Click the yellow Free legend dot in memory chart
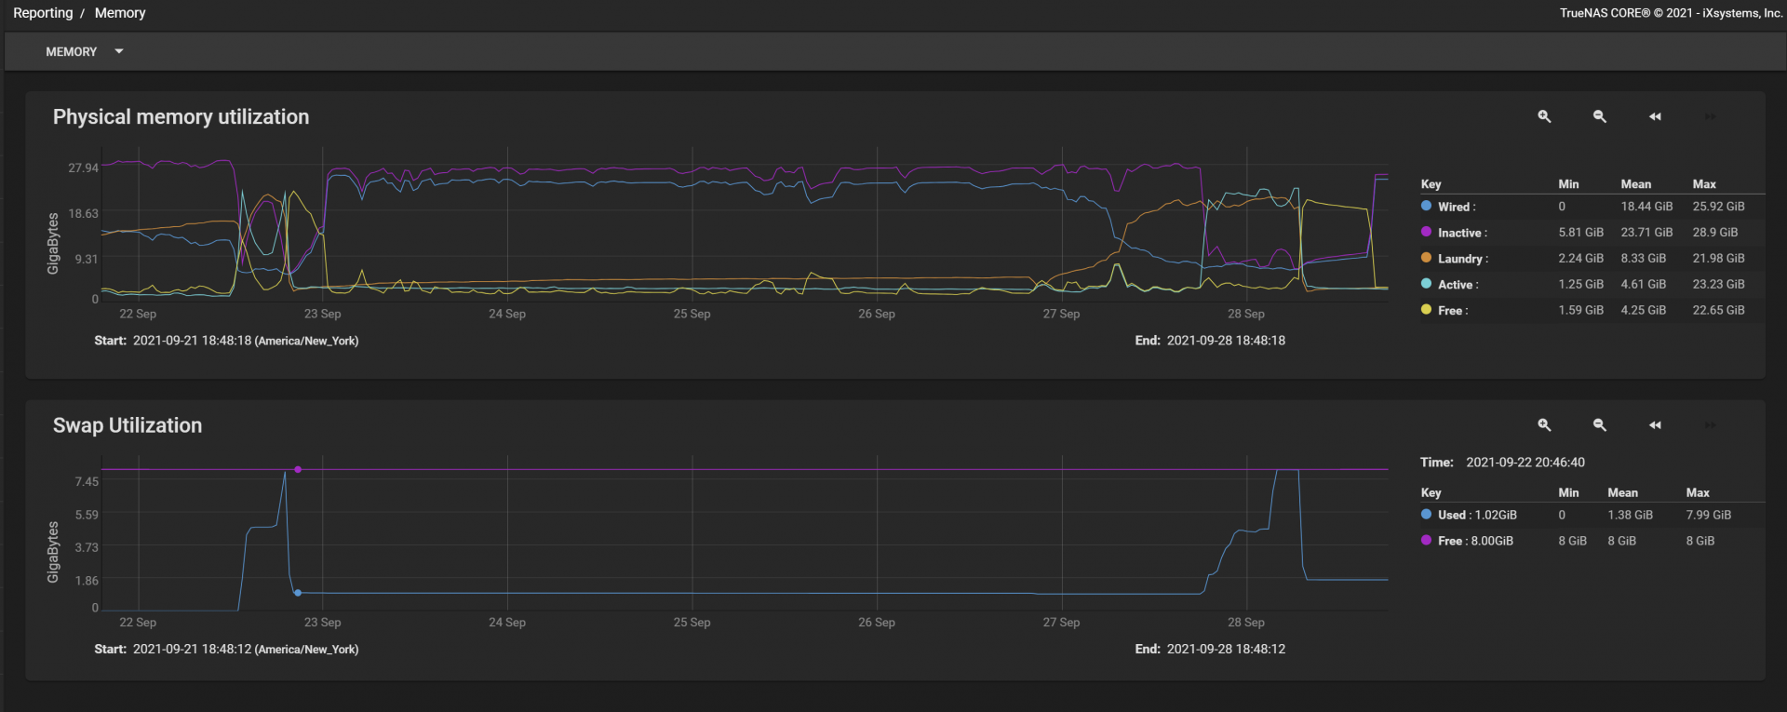Viewport: 1787px width, 712px height. tap(1426, 310)
